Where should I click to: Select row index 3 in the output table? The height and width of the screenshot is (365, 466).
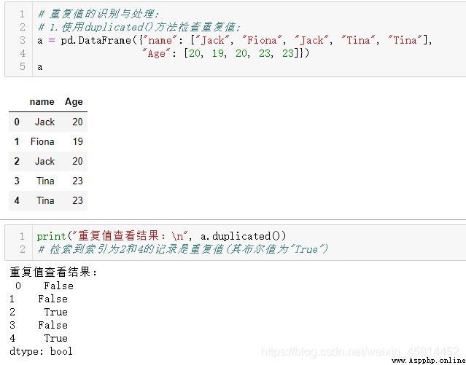click(x=17, y=181)
